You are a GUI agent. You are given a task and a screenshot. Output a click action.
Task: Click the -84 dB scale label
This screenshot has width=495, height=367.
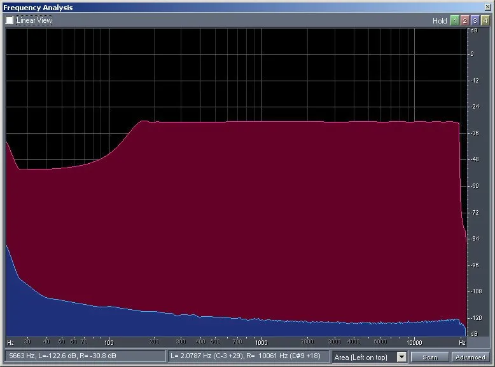[475, 239]
